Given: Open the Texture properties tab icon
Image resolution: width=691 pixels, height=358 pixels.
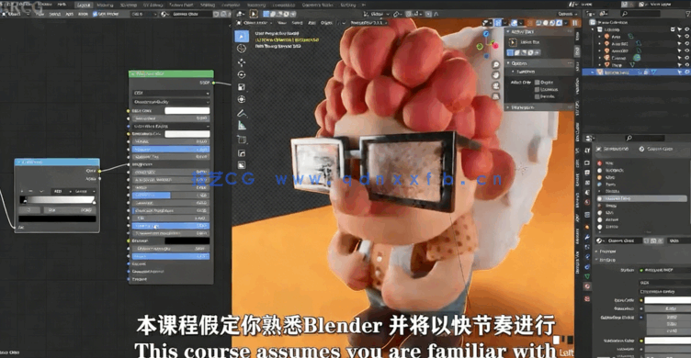Looking at the screenshot, I should tap(587, 298).
